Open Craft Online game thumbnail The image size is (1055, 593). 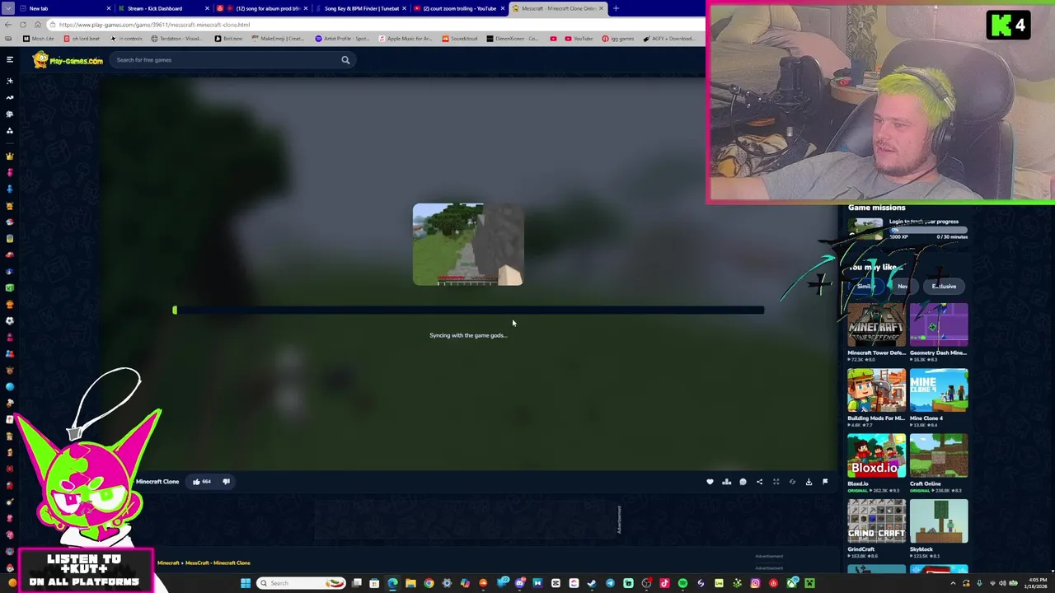point(939,455)
